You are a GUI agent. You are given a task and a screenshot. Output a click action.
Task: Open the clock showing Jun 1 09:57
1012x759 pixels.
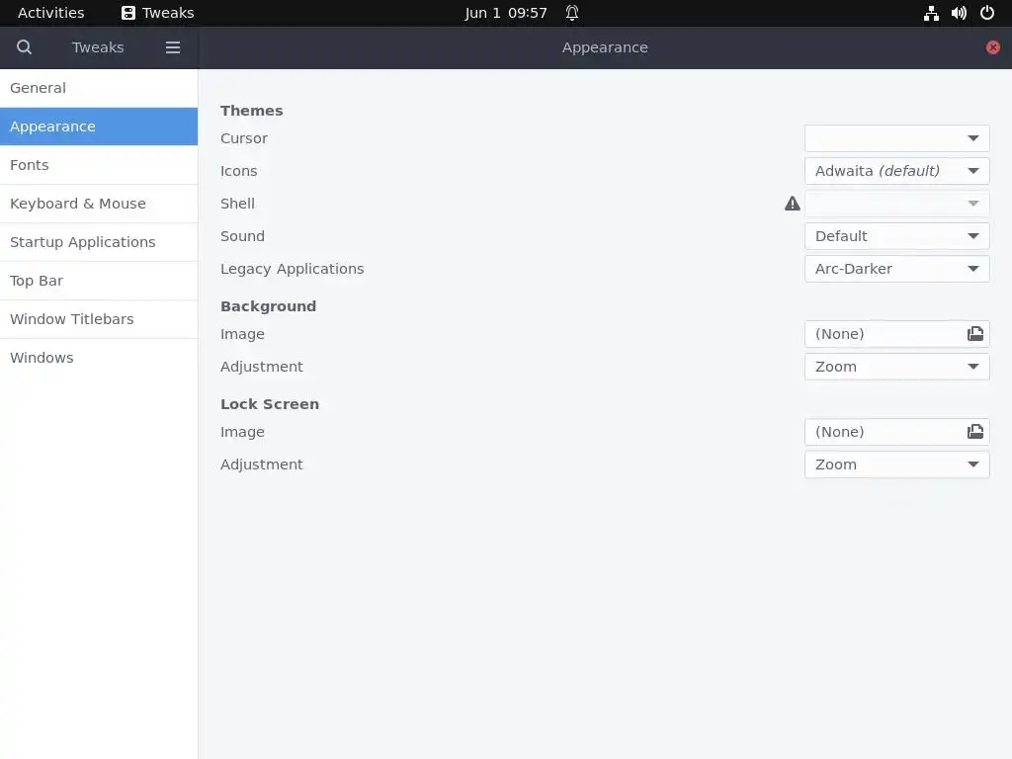point(505,13)
